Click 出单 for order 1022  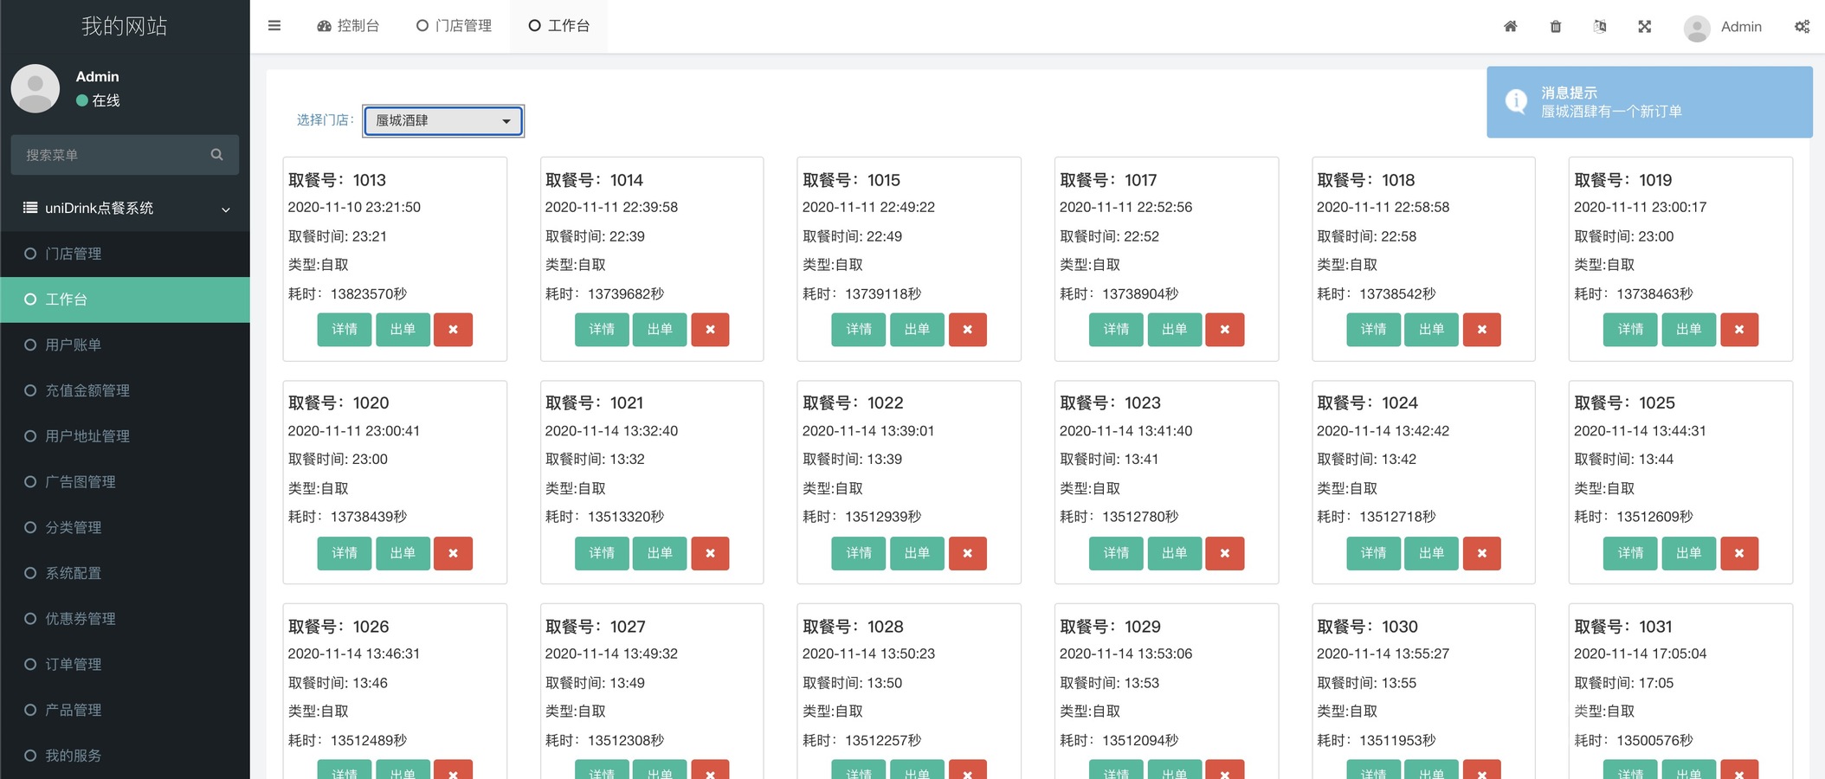click(x=917, y=553)
